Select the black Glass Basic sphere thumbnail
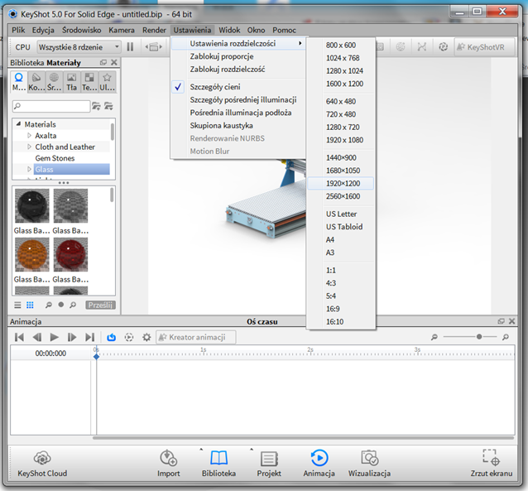The height and width of the screenshot is (491, 528). point(32,205)
